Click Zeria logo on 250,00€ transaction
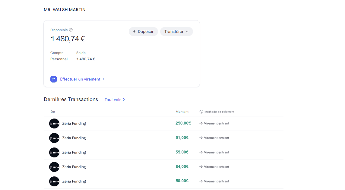Screen dimensions: 345x190 click(54, 124)
